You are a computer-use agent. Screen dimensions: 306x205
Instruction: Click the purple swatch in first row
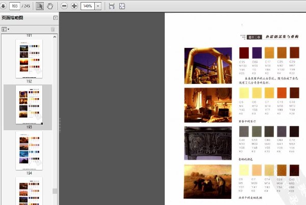257,53
